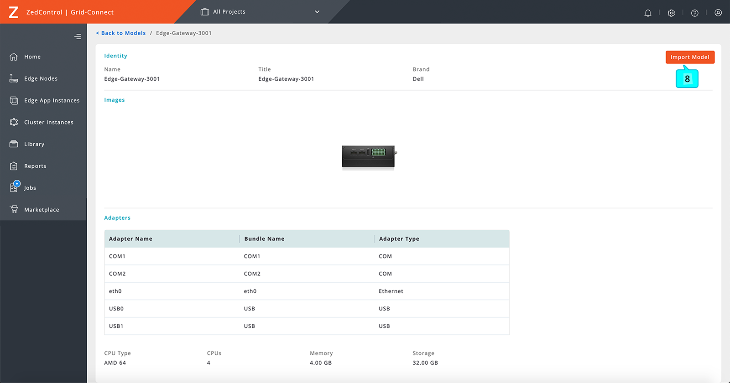Click the Title value Edge-Gateway-3001
This screenshot has height=383, width=730.
(286, 79)
